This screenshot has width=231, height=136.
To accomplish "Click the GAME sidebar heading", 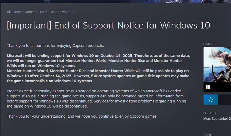I will click(208, 44).
